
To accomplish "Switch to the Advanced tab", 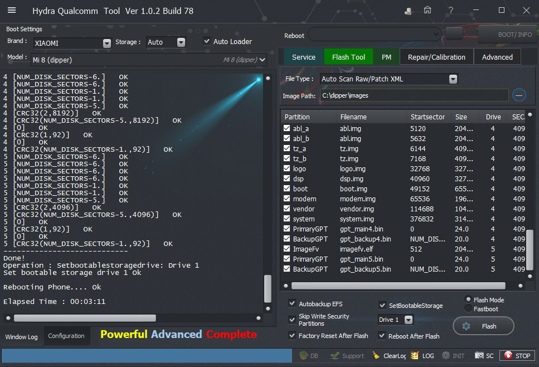I will [x=497, y=57].
